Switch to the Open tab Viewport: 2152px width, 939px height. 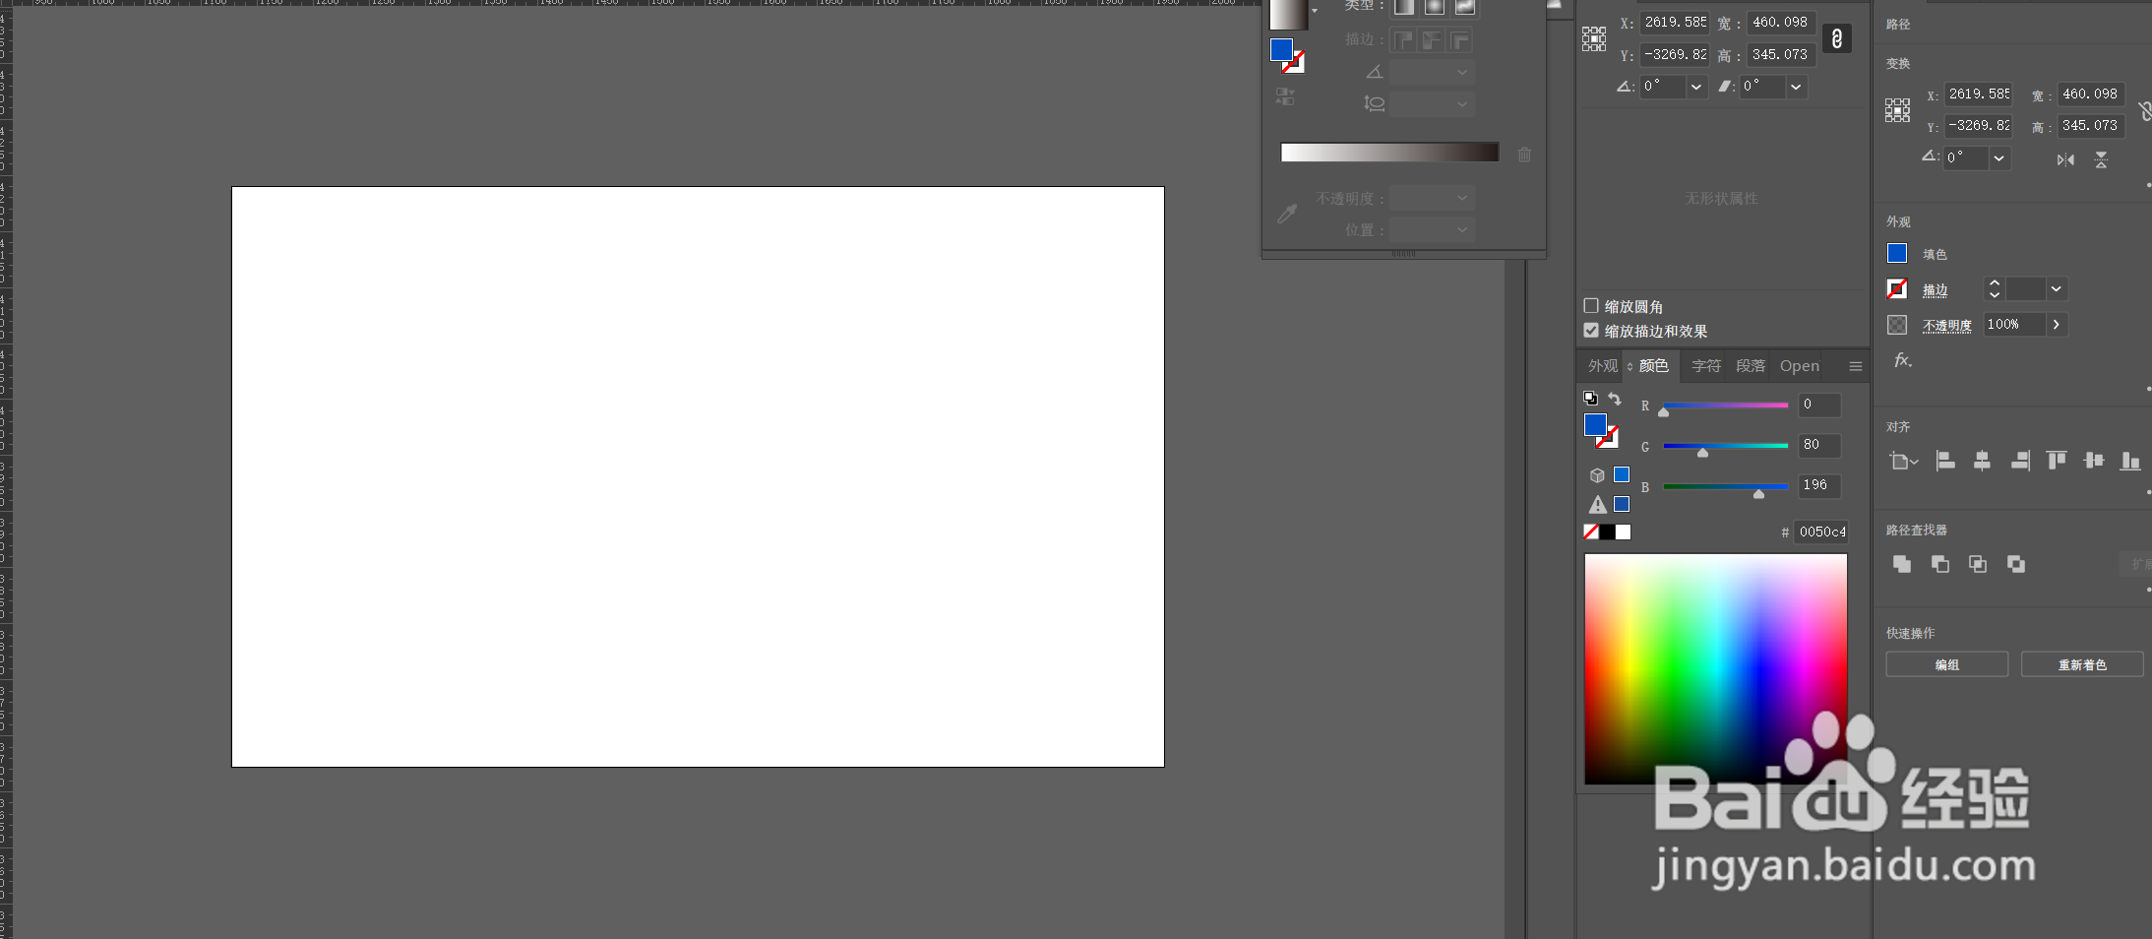(1800, 366)
